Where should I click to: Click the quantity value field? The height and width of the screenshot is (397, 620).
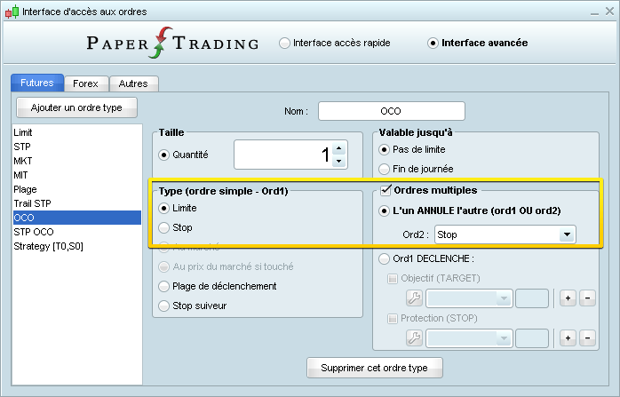283,155
